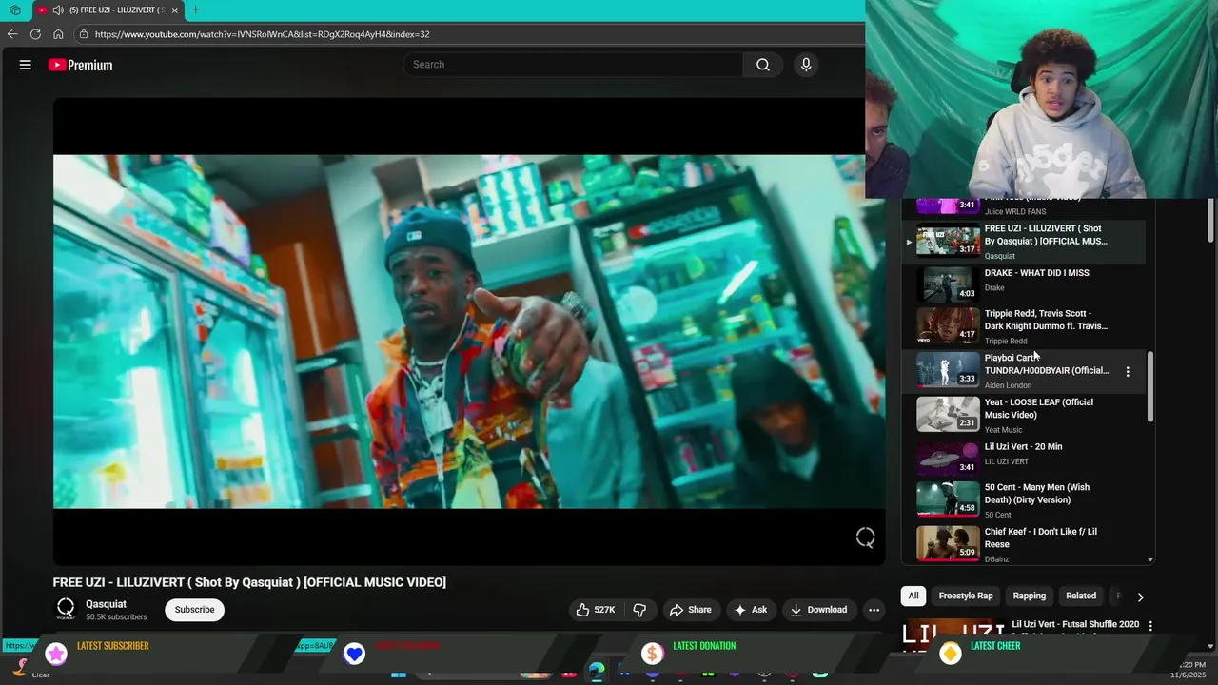Open Juice WRLD FANS playlist entry
Viewport: 1218px width, 685px height.
tap(1014, 211)
